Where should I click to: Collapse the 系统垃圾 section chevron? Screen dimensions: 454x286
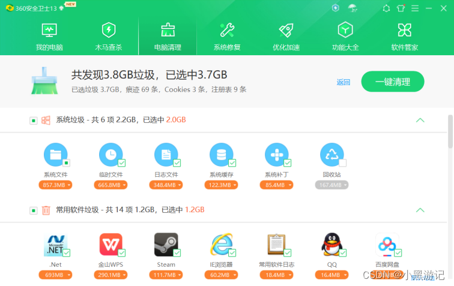point(420,121)
